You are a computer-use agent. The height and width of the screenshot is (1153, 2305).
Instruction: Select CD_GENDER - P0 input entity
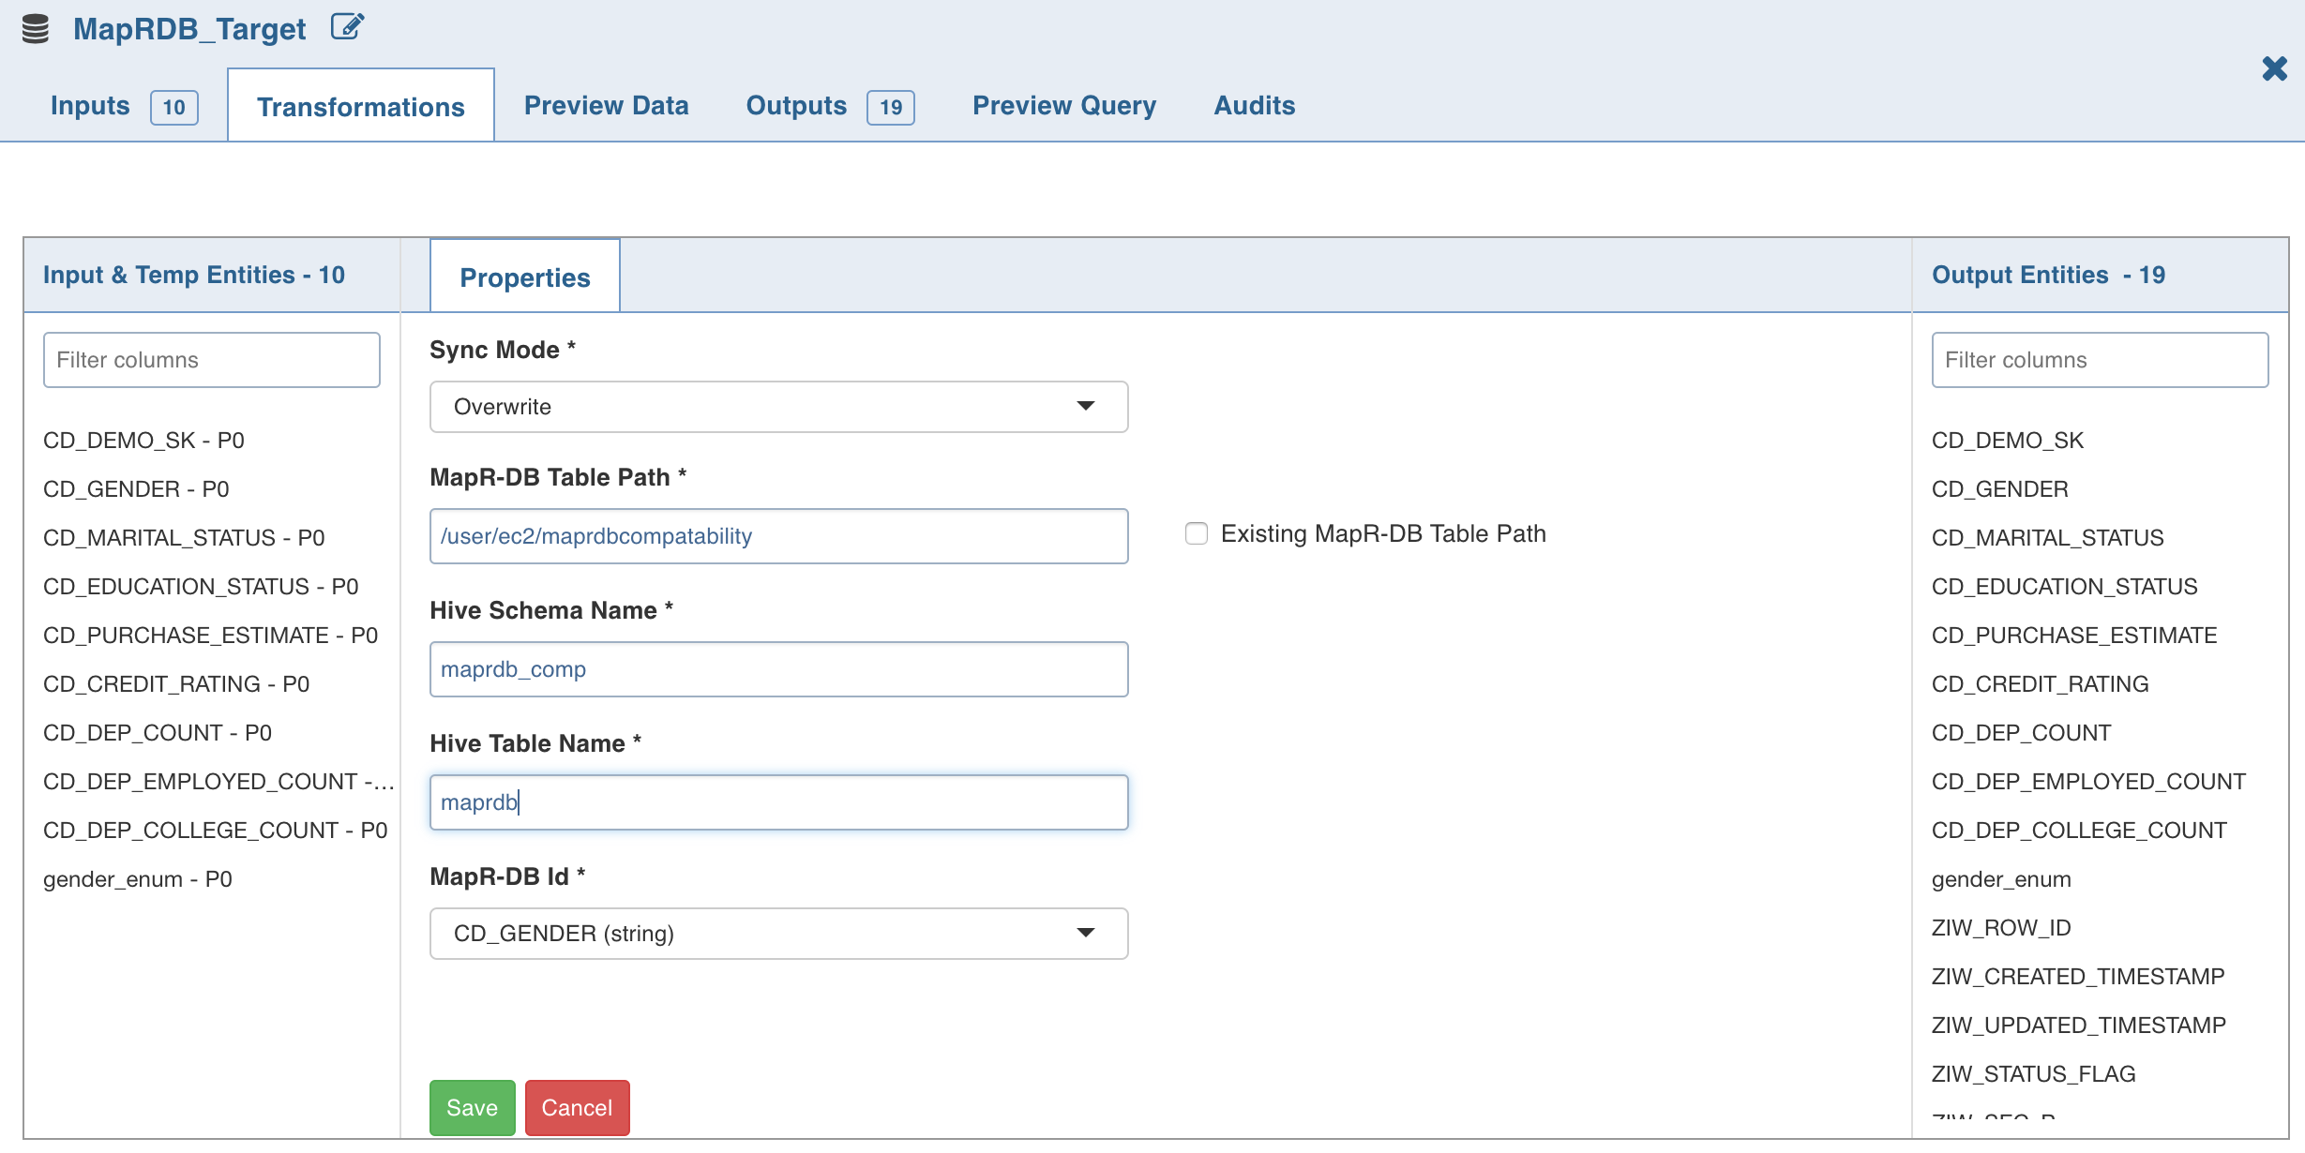pyautogui.click(x=136, y=489)
